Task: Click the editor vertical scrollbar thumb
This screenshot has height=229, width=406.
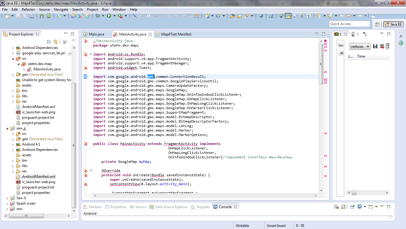Action: (x=321, y=64)
